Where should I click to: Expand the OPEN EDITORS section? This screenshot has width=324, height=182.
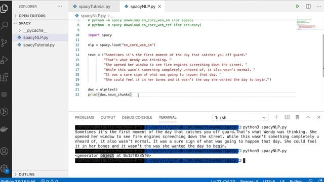40,16
